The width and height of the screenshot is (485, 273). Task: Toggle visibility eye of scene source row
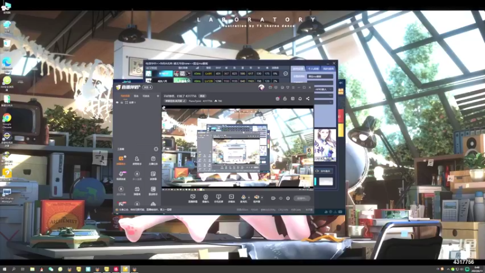pyautogui.click(x=117, y=103)
